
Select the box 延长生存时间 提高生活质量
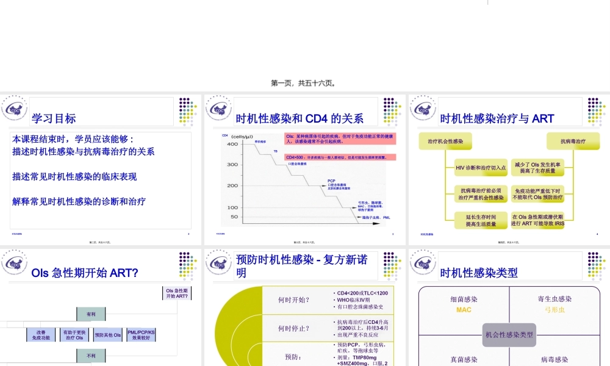click(481, 221)
